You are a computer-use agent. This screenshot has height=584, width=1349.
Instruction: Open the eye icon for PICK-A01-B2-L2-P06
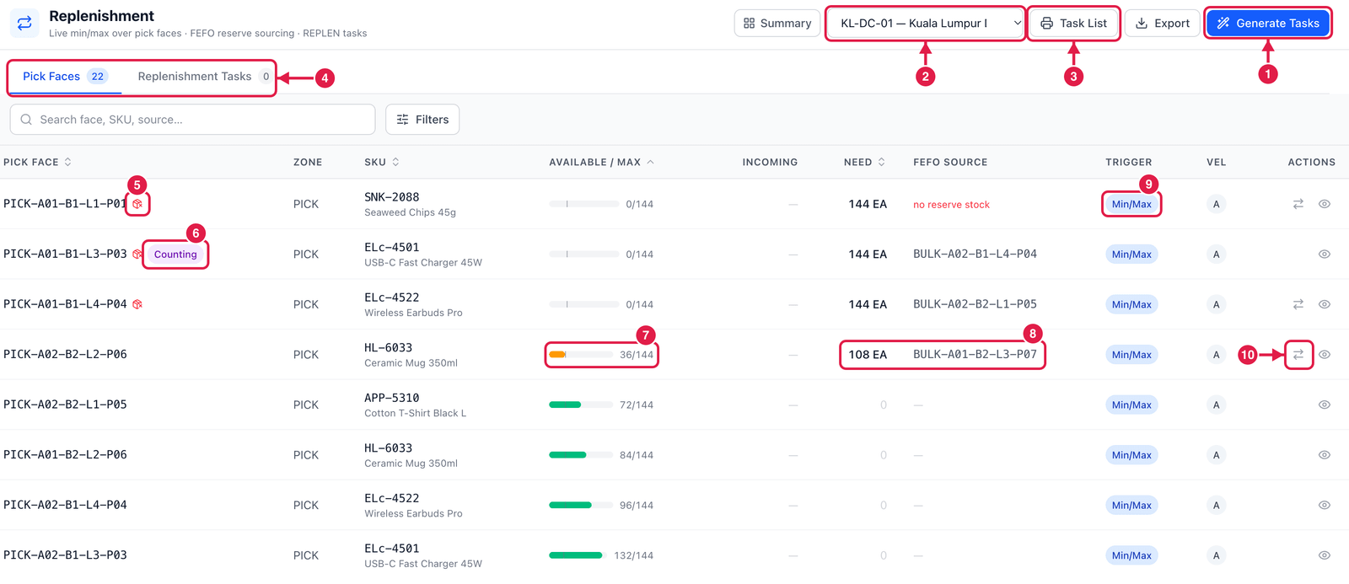[x=1325, y=455]
